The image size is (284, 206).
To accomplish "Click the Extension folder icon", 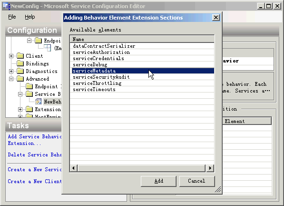I will click(29, 109).
